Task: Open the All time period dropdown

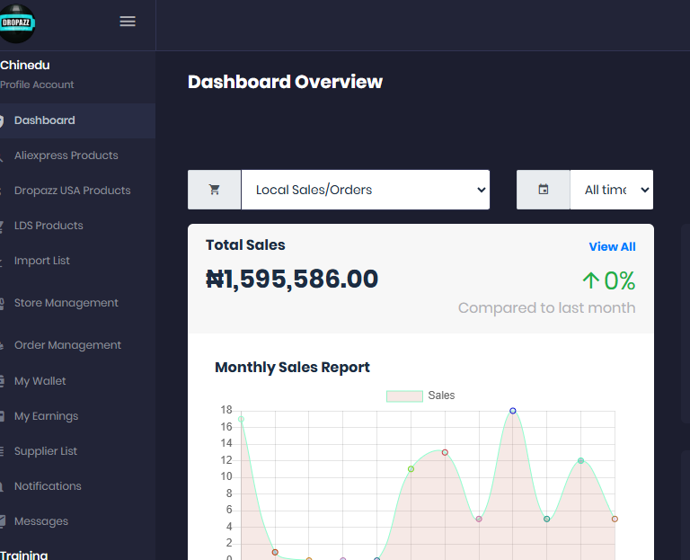Action: point(611,190)
